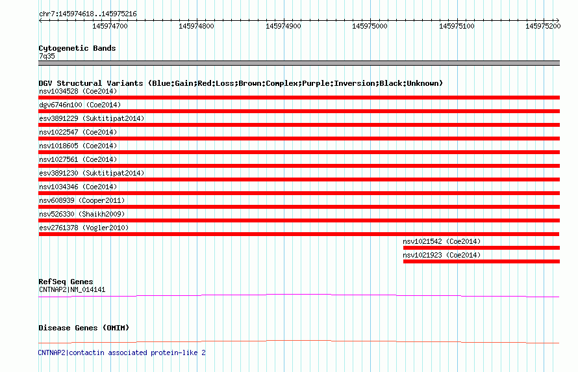The image size is (578, 372).
Task: Open esv3891229 (Suktitipat2014) variant
Action: pos(92,118)
